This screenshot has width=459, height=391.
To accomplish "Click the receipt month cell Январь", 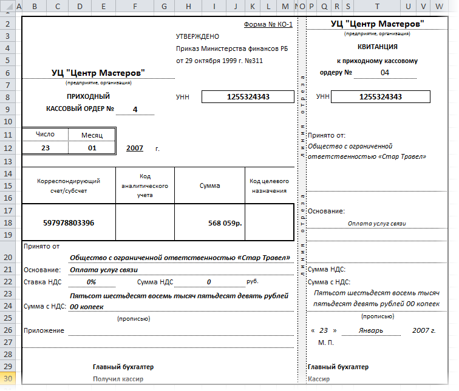I will point(371,330).
